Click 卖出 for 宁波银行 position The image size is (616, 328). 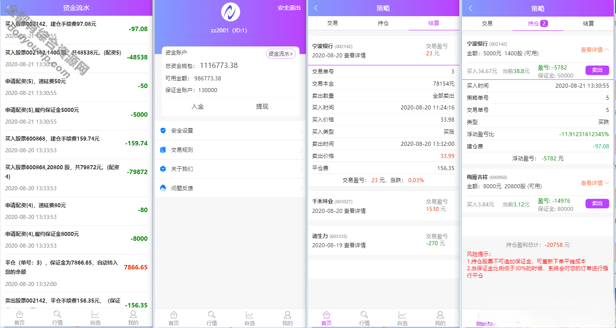point(597,70)
